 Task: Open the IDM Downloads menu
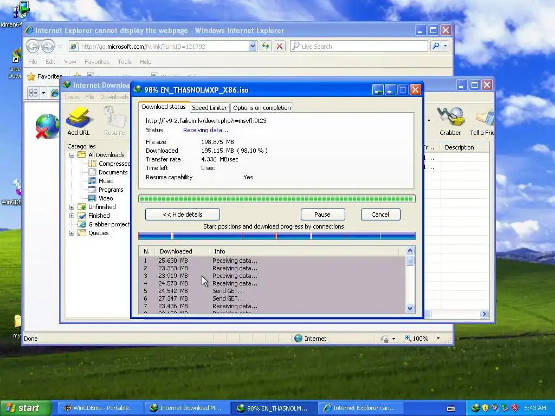[114, 97]
